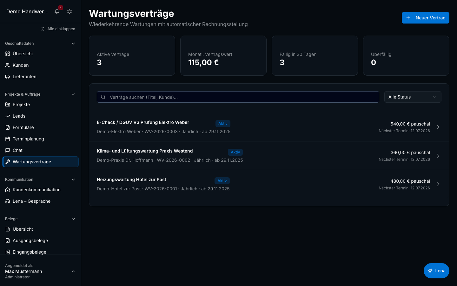This screenshot has width=457, height=286.
Task: Click Alle einklappen link
Action: coord(58,29)
